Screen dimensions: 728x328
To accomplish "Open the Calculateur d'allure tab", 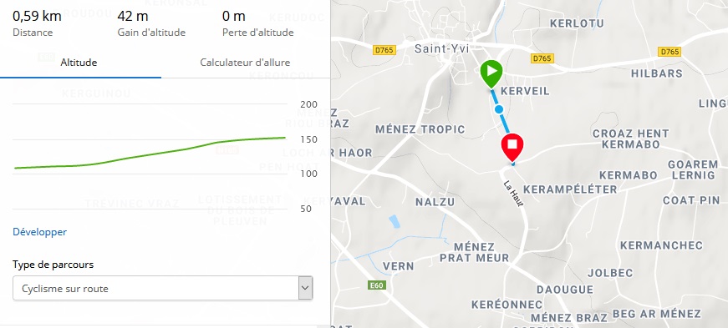I will [x=245, y=63].
